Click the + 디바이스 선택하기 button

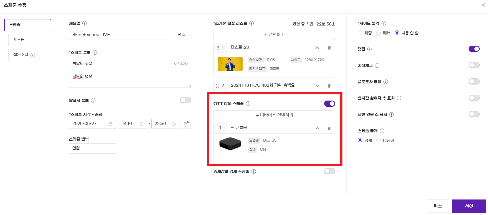(274, 115)
